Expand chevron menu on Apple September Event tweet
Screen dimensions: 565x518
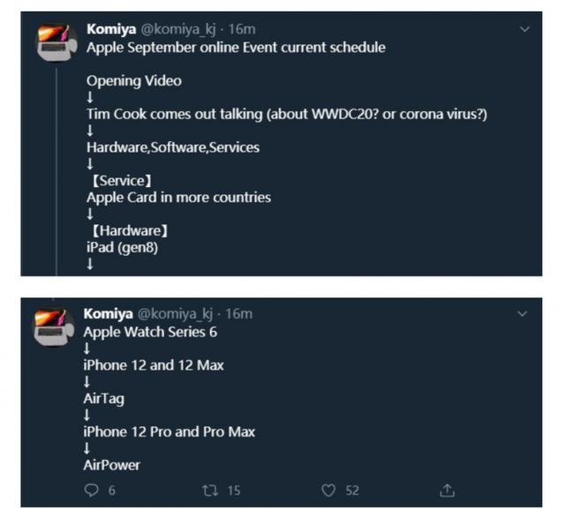click(527, 29)
